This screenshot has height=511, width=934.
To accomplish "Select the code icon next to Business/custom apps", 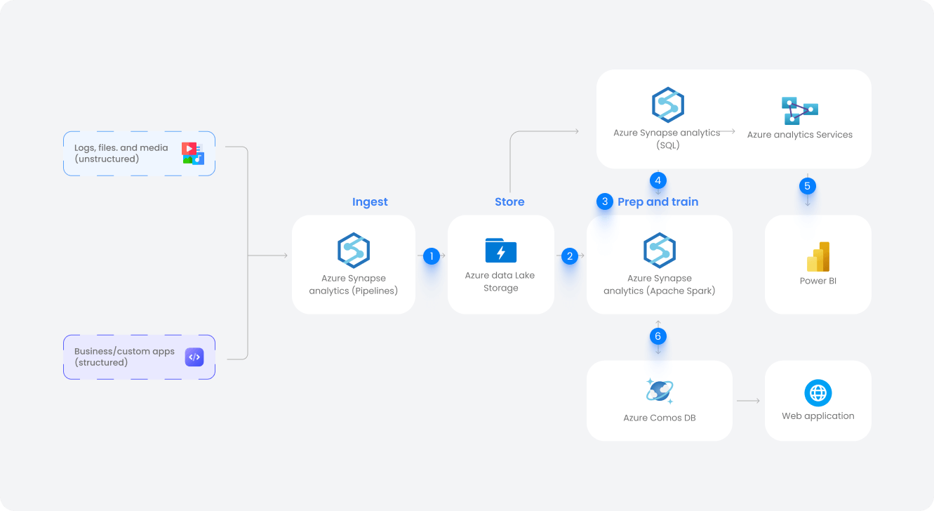I will (x=194, y=357).
